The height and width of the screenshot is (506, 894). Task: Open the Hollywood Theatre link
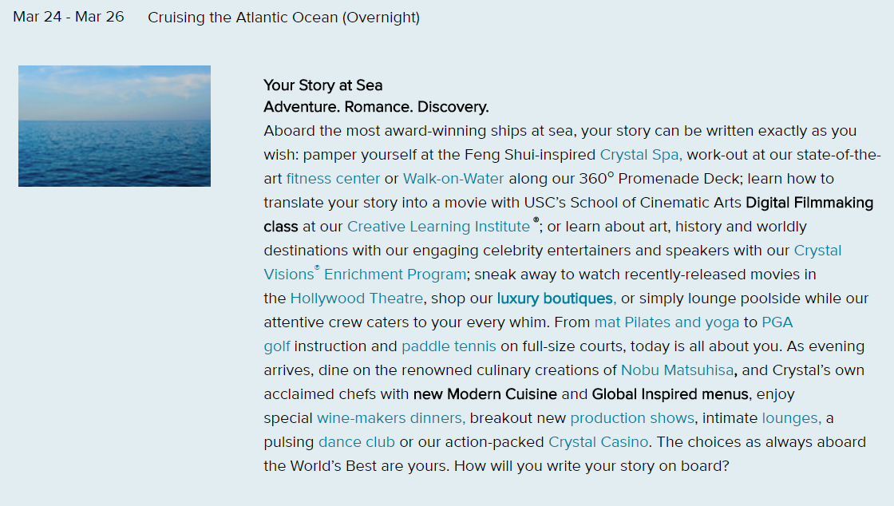[357, 298]
